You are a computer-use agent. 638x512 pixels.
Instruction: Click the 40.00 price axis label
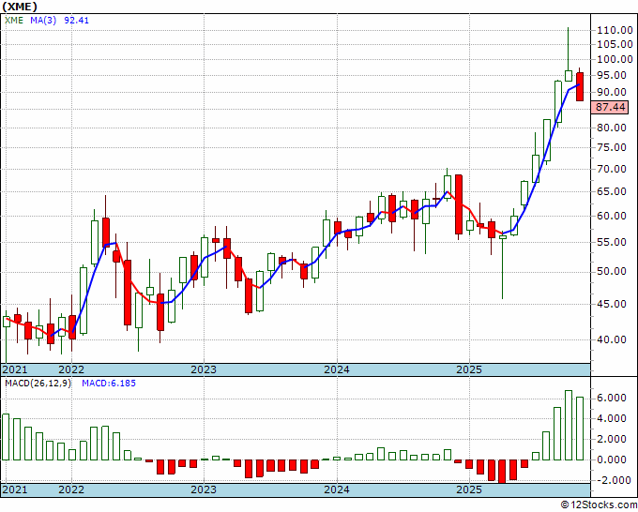[612, 339]
